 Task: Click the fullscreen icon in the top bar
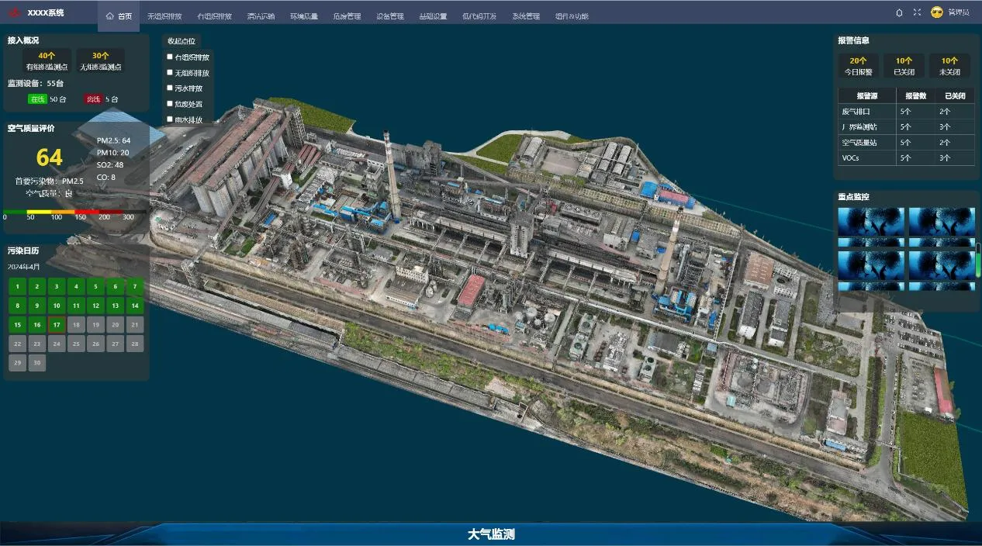pyautogui.click(x=918, y=12)
